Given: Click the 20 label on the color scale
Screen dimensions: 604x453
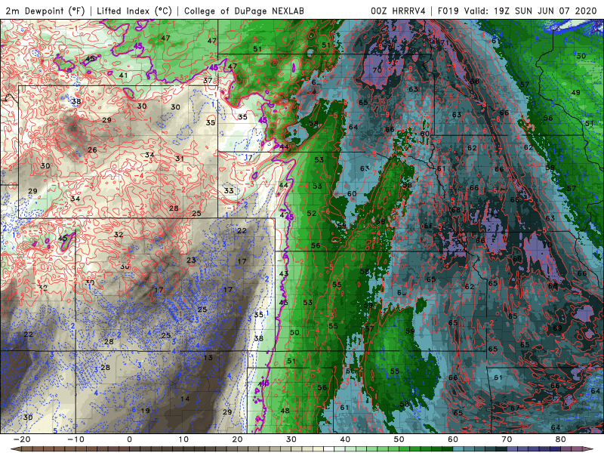Looking at the screenshot, I should 237,439.
